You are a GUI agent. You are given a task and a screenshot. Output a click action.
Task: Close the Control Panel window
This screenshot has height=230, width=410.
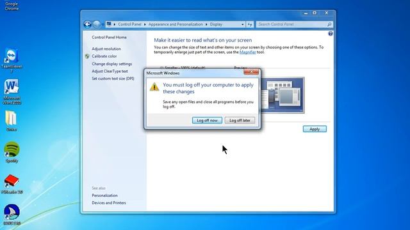[326, 13]
